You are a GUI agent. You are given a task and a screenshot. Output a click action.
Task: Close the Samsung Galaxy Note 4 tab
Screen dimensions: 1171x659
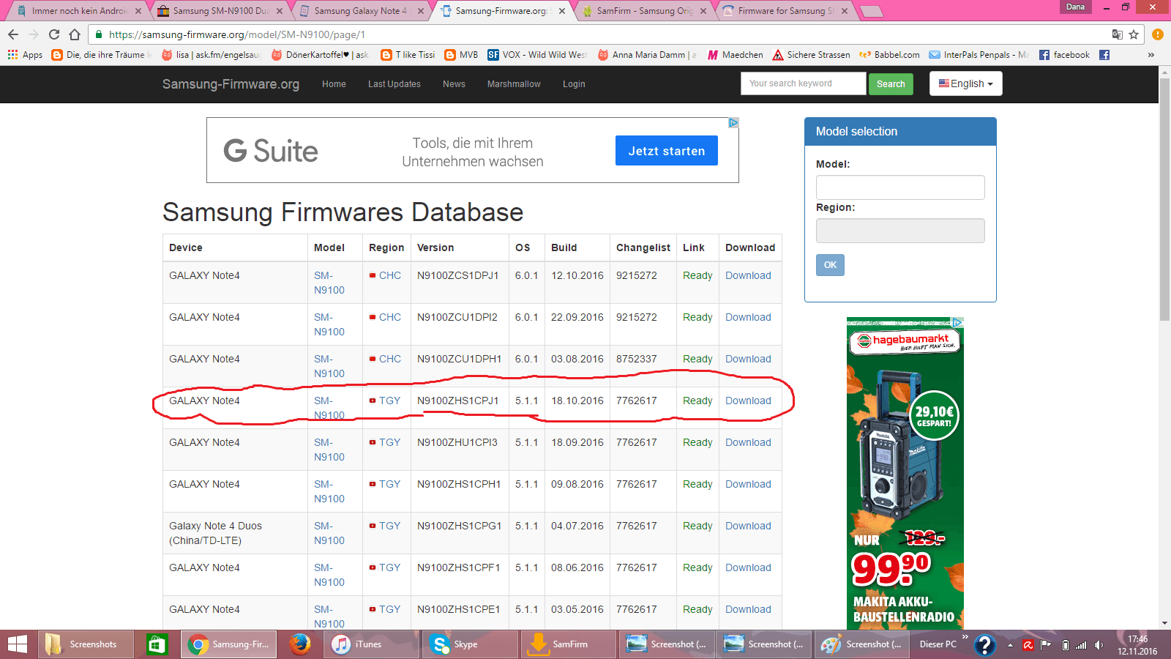point(421,11)
